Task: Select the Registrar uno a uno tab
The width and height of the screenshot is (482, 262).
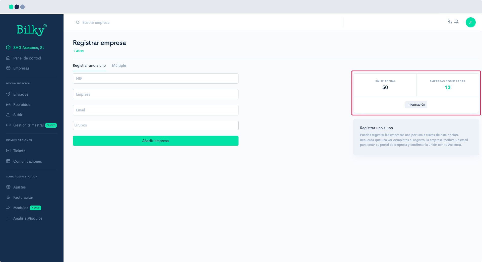Action: (89, 65)
